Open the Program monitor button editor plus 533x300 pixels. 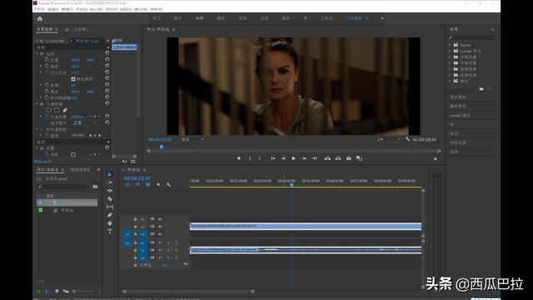tap(436, 159)
